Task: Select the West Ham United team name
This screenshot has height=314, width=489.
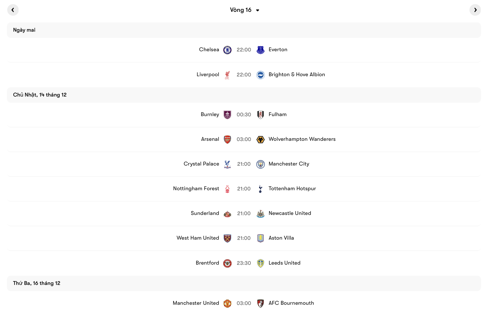Action: pyautogui.click(x=198, y=238)
